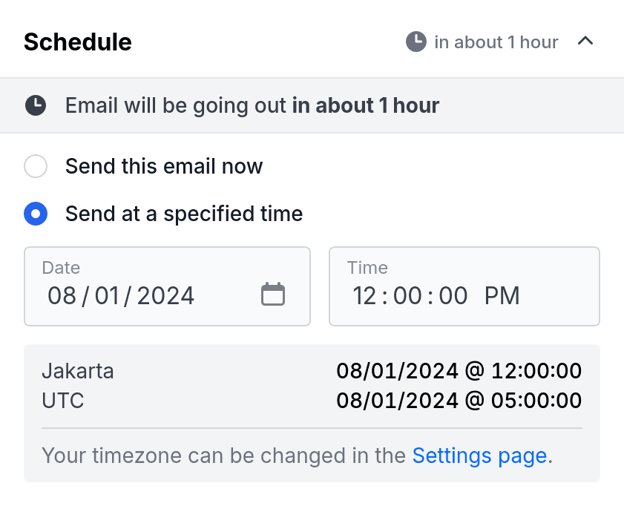Screen dimensions: 624x506
Task: Click the scheduling clock indicator beside 'in about 1 hour'
Action: 416,42
